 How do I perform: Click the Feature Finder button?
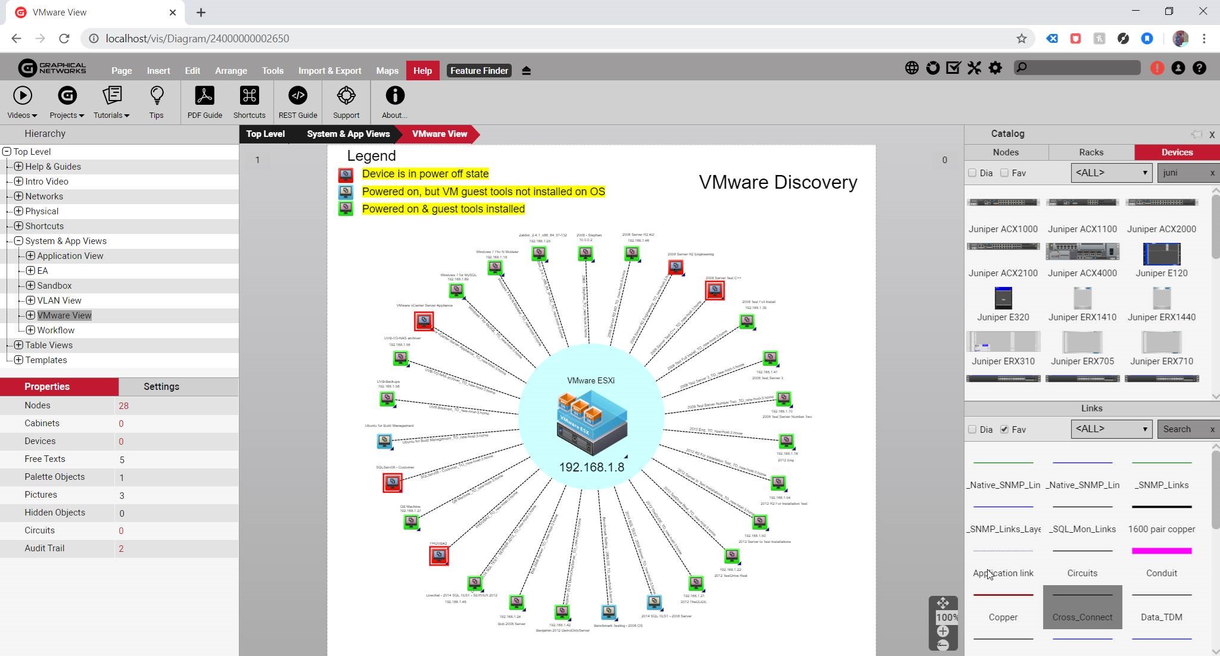(479, 70)
